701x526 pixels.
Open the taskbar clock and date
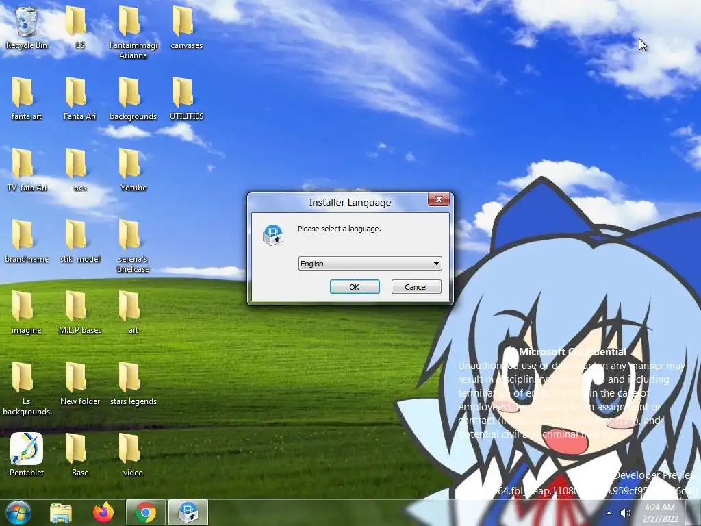coord(661,513)
